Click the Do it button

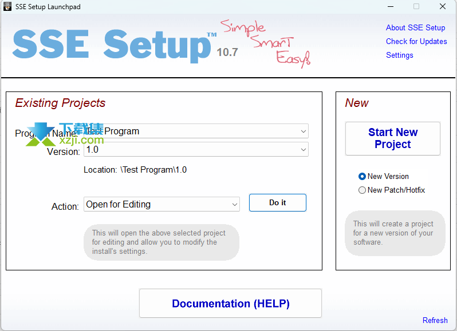coord(277,203)
